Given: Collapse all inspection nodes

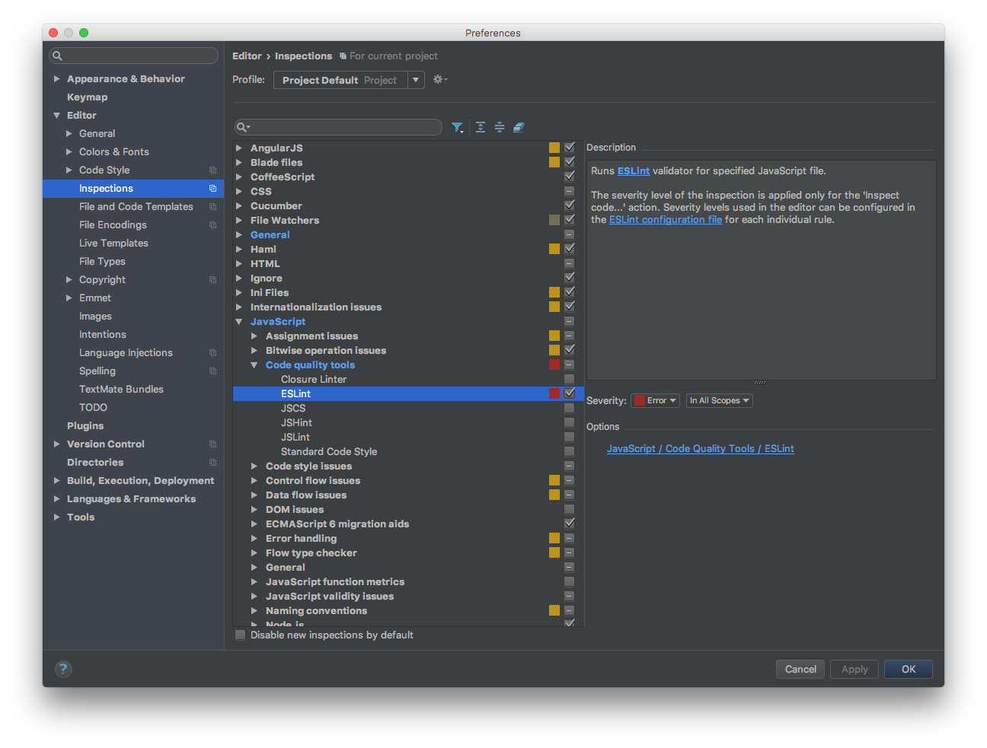Looking at the screenshot, I should (500, 127).
